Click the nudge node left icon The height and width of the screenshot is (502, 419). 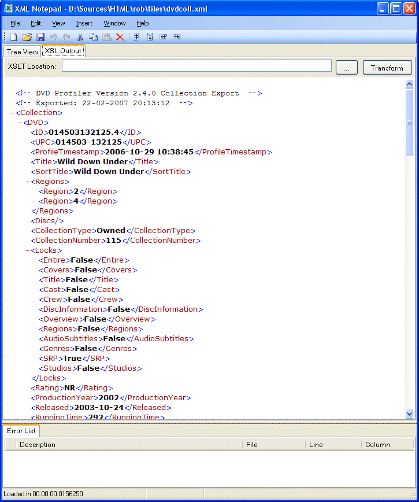point(163,37)
